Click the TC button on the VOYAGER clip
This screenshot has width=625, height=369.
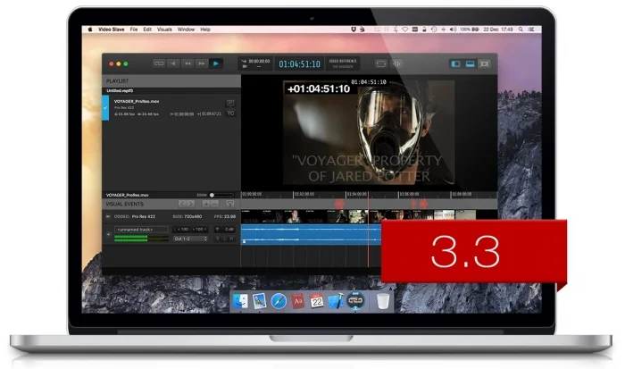click(230, 113)
